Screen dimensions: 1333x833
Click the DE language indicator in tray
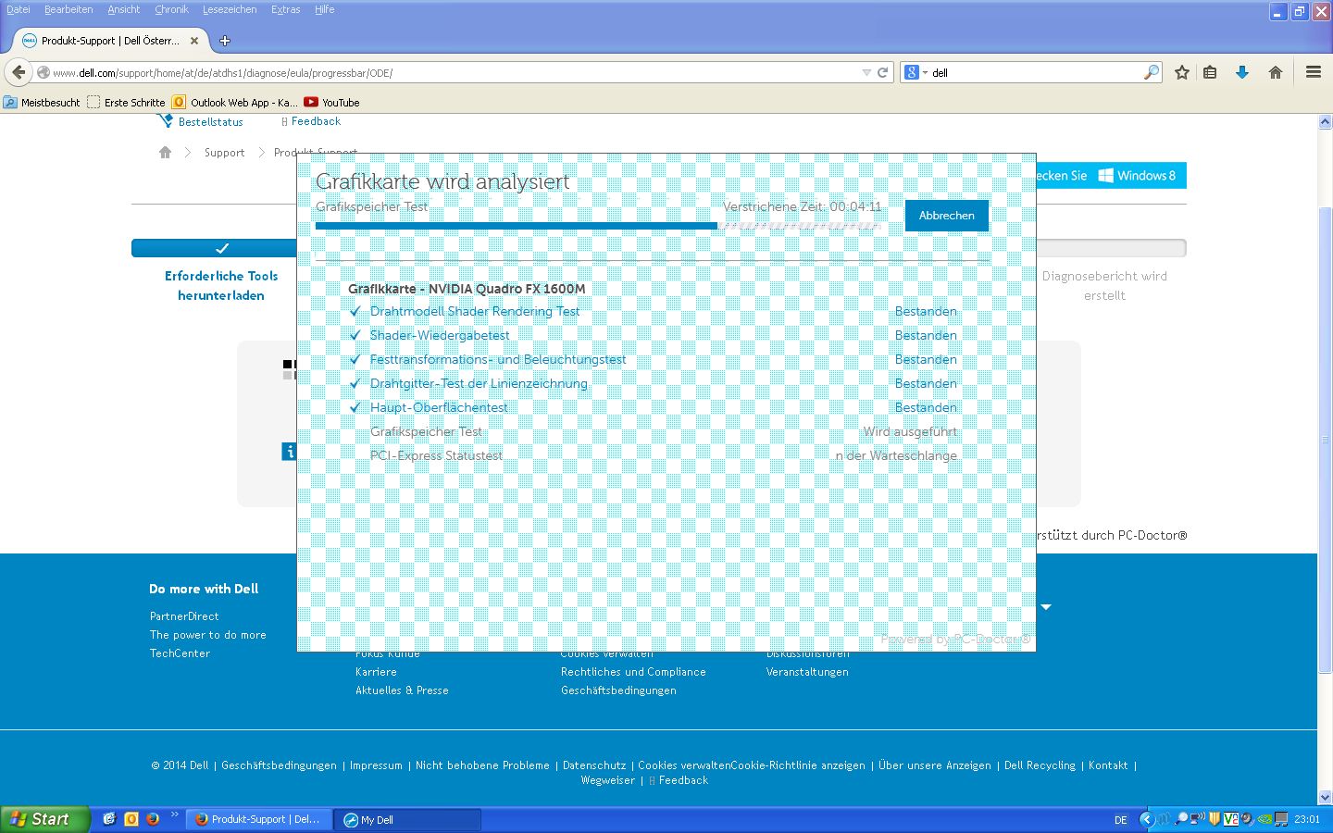click(1120, 820)
